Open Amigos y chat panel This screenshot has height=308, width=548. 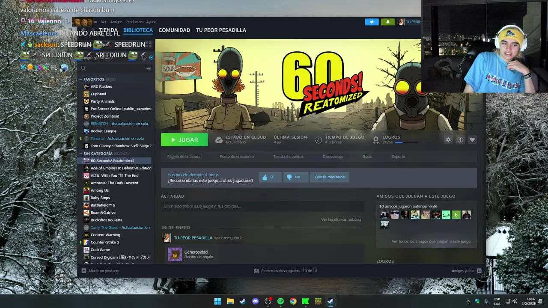pos(467,271)
